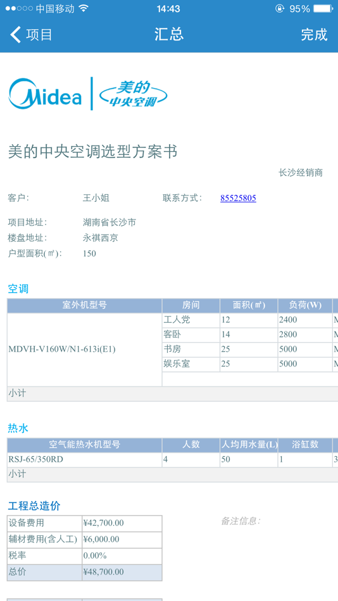Tap the 面积(㎡) column header
The width and height of the screenshot is (338, 601).
[x=249, y=306]
